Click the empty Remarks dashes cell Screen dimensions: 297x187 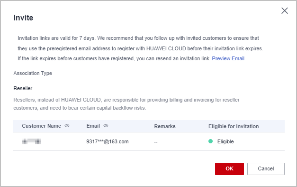(x=156, y=142)
